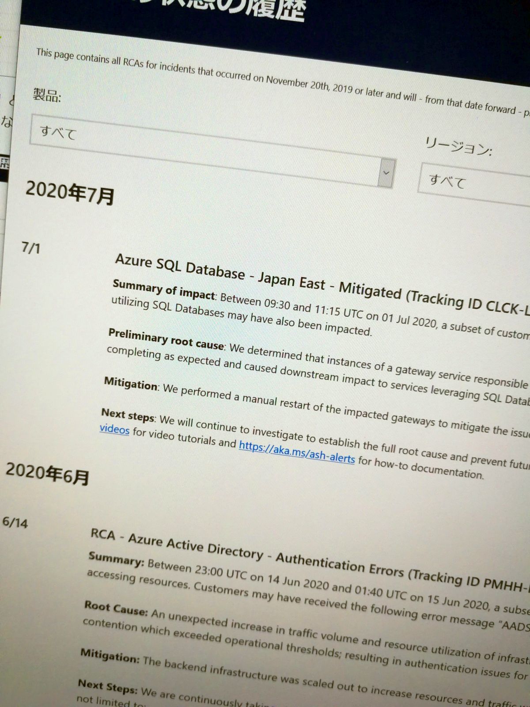This screenshot has width=530, height=707.
Task: Click the 2020年6月 month heading
Action: pos(48,474)
